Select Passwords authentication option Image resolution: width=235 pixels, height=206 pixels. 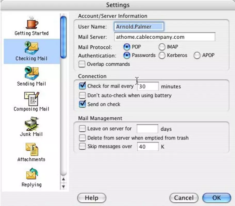[127, 55]
